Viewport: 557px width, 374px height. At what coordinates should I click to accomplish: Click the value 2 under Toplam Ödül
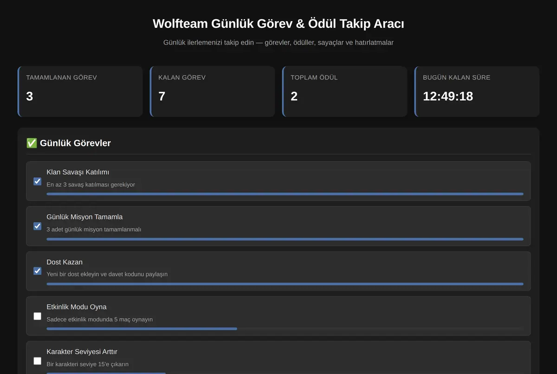294,96
